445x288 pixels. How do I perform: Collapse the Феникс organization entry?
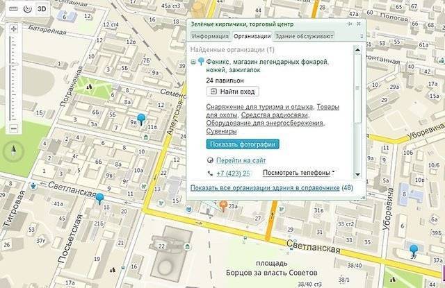click(x=193, y=62)
